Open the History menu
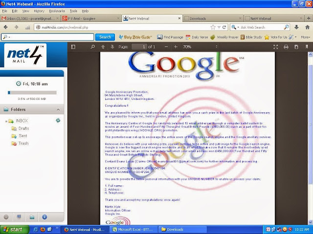 [x=39, y=11]
